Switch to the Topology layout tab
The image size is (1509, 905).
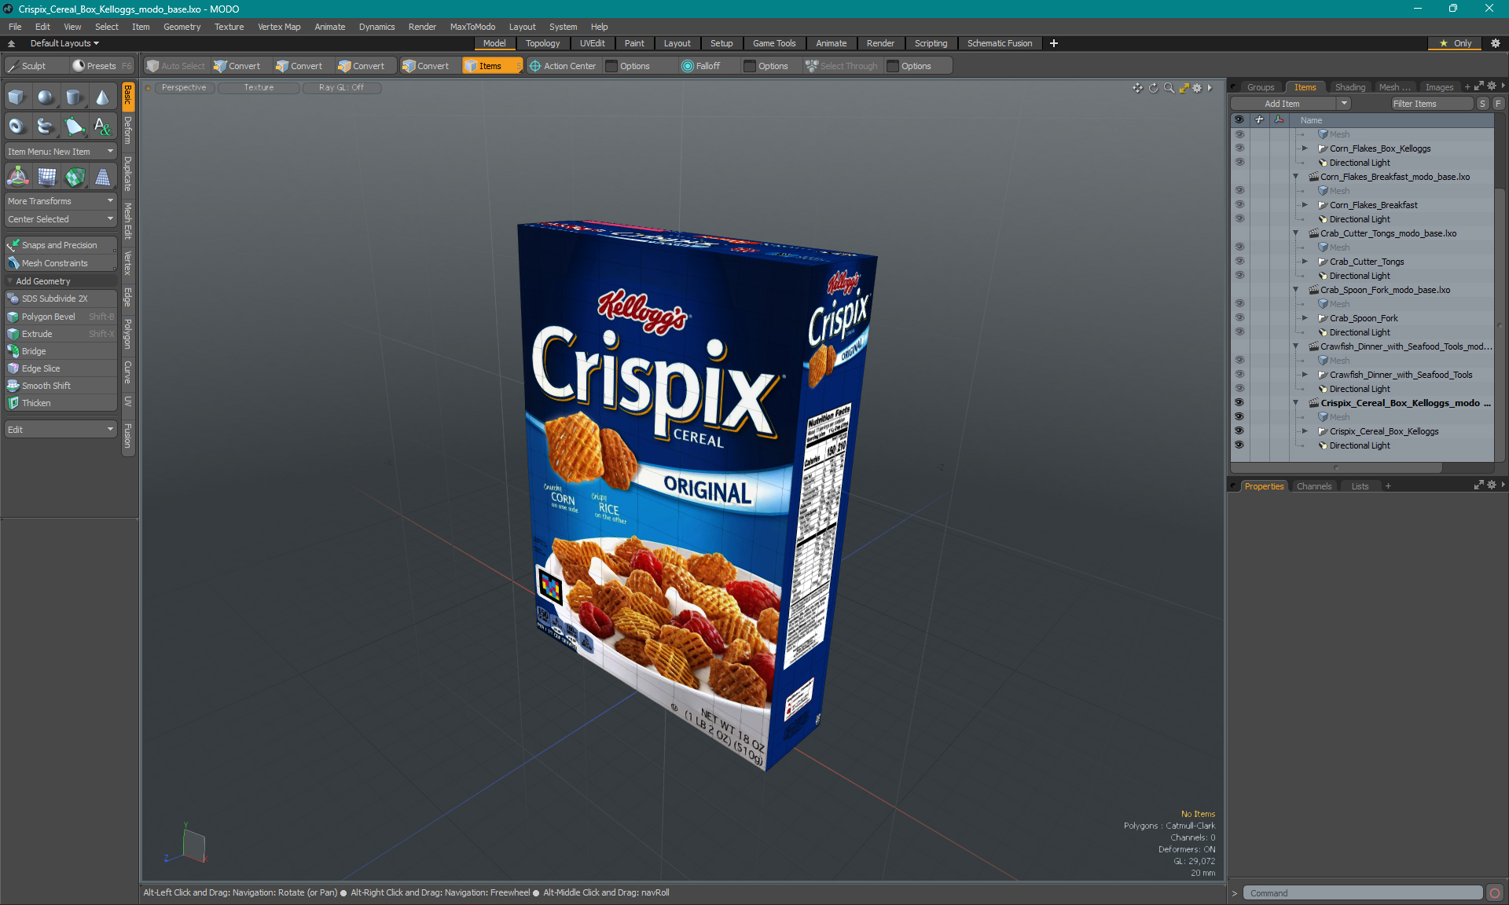[x=542, y=43]
